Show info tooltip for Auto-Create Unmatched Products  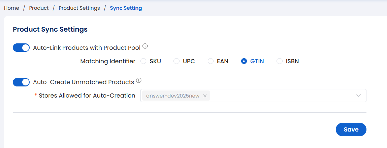pos(138,81)
